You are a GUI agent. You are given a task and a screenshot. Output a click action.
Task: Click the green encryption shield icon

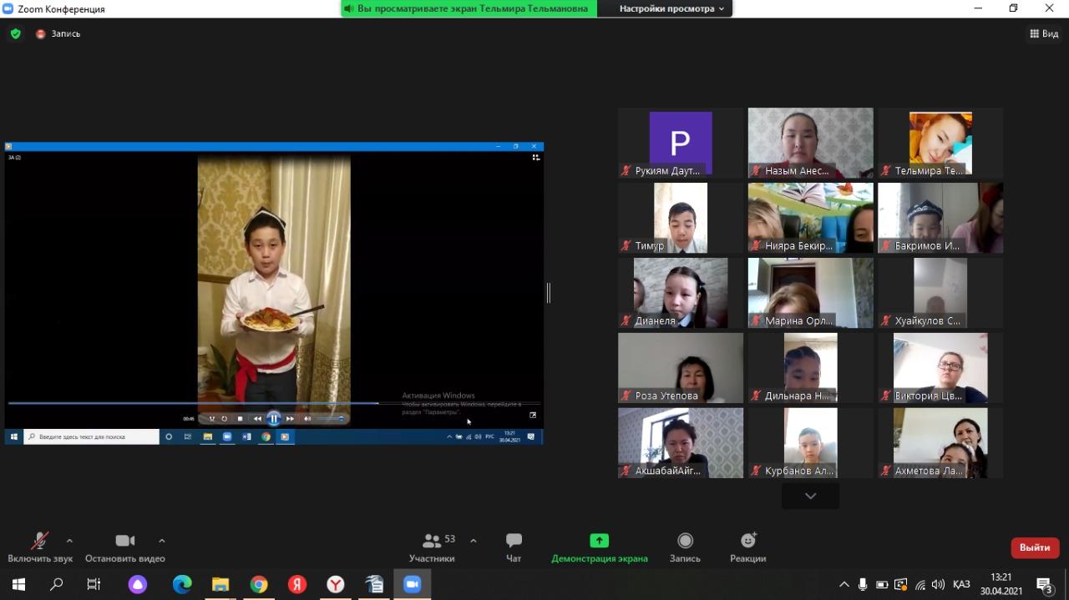click(15, 34)
